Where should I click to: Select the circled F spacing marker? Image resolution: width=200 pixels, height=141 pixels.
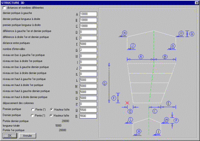114,98
